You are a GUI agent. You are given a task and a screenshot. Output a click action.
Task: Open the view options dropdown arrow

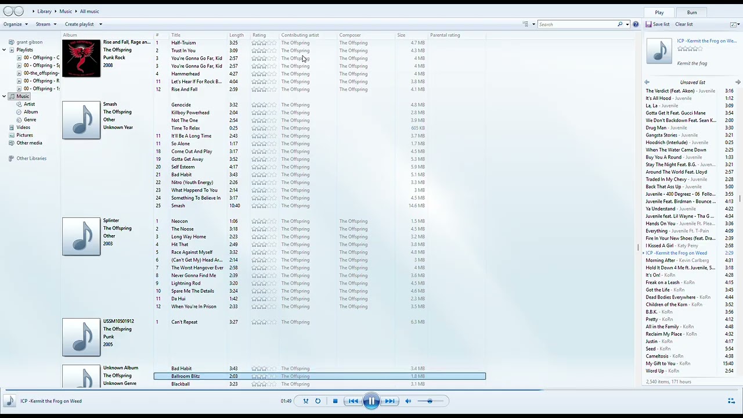pyautogui.click(x=533, y=24)
